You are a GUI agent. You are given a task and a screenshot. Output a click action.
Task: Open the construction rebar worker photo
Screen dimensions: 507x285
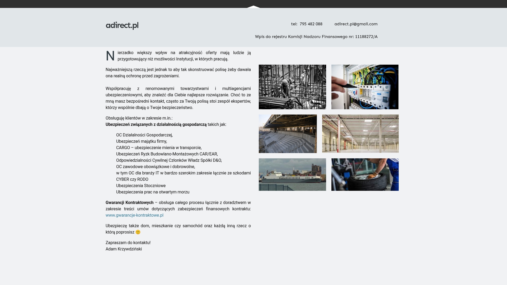[x=292, y=87]
